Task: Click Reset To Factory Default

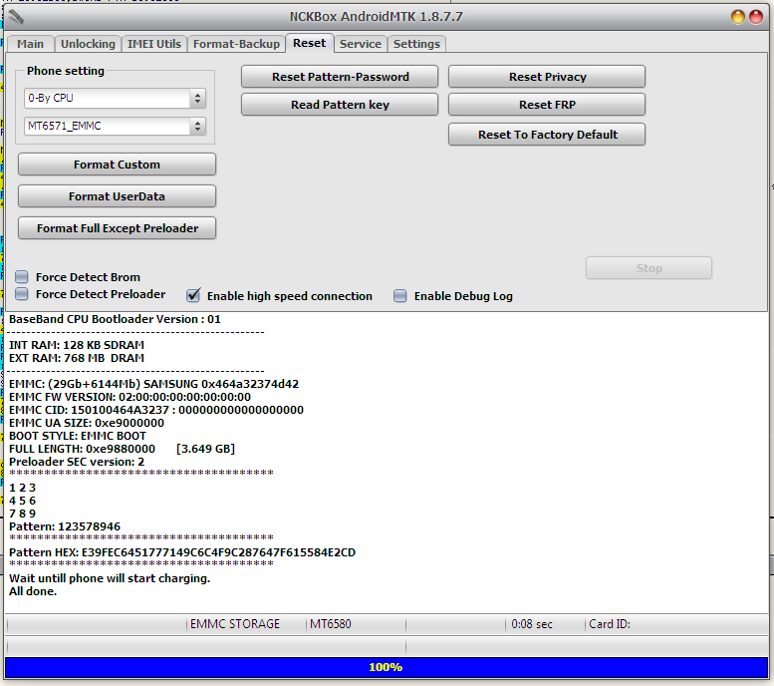Action: tap(547, 135)
